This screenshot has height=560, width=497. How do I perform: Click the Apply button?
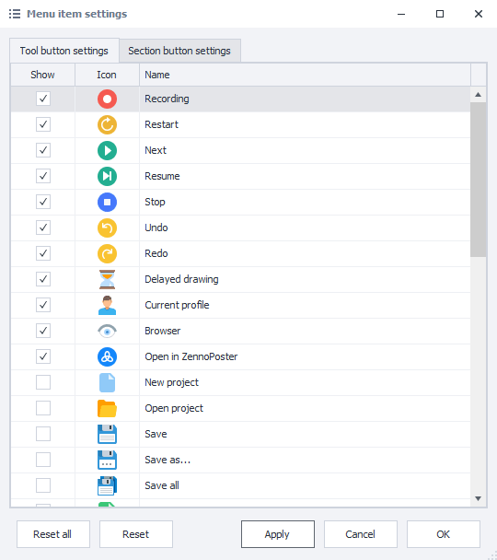click(278, 534)
